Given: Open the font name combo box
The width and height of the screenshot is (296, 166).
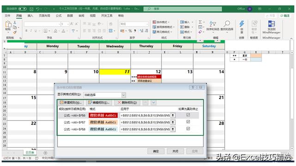Looking at the screenshot, I should pos(42,24).
